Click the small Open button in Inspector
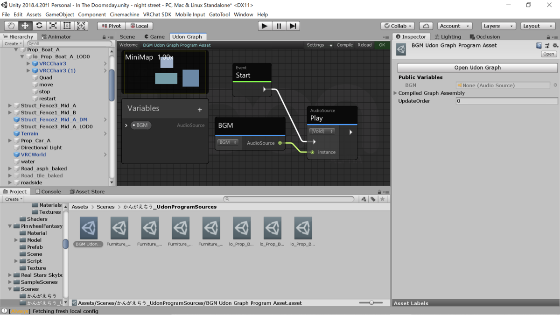 549,54
